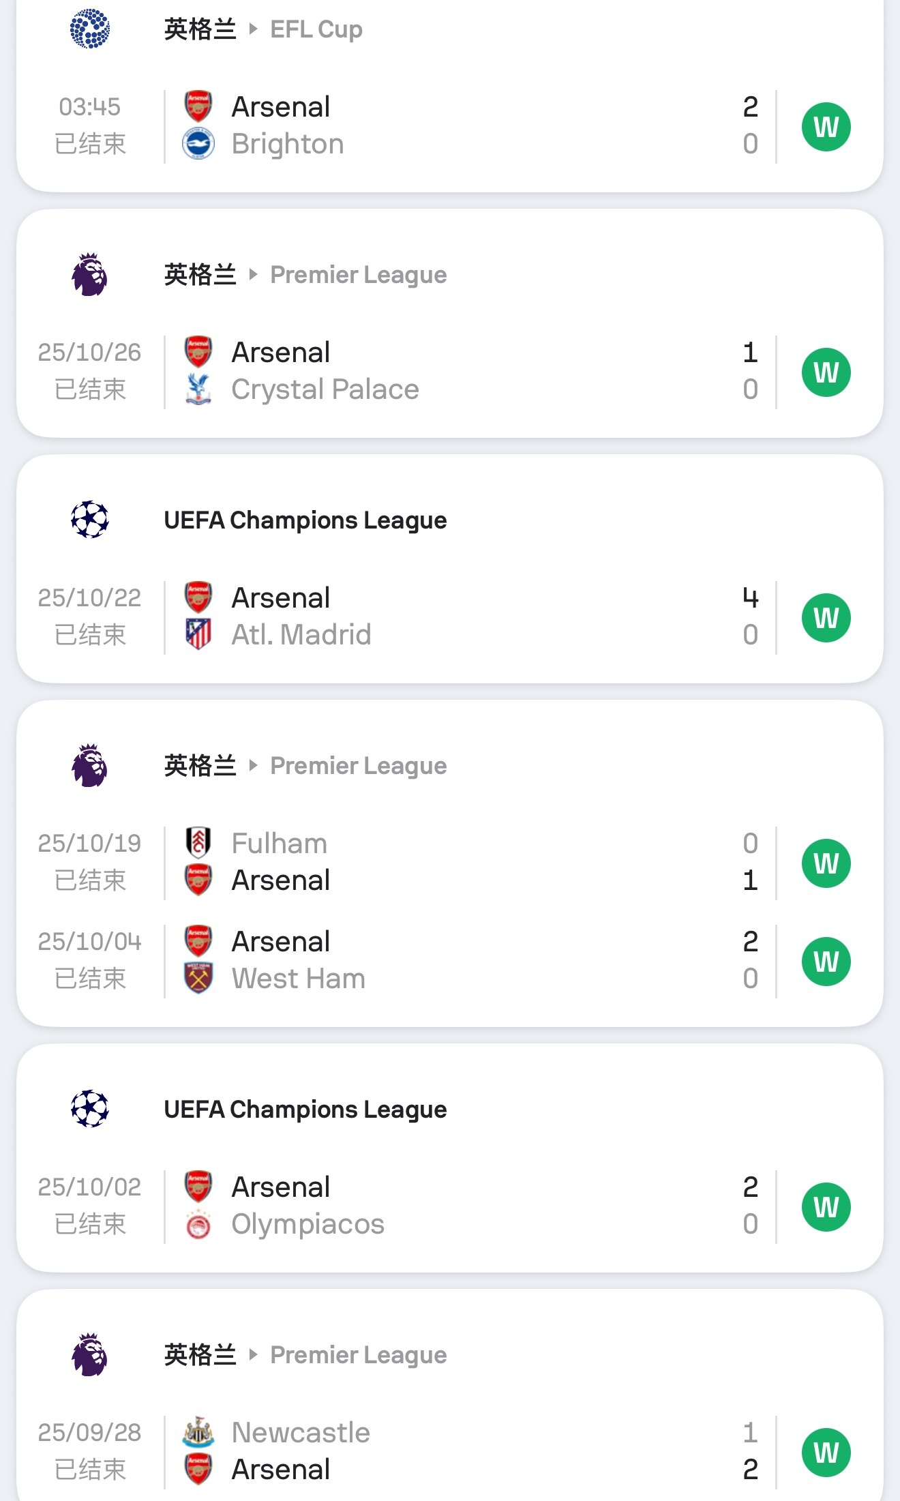This screenshot has height=1501, width=900.
Task: Tap the Olympiacos team name
Action: (307, 1224)
